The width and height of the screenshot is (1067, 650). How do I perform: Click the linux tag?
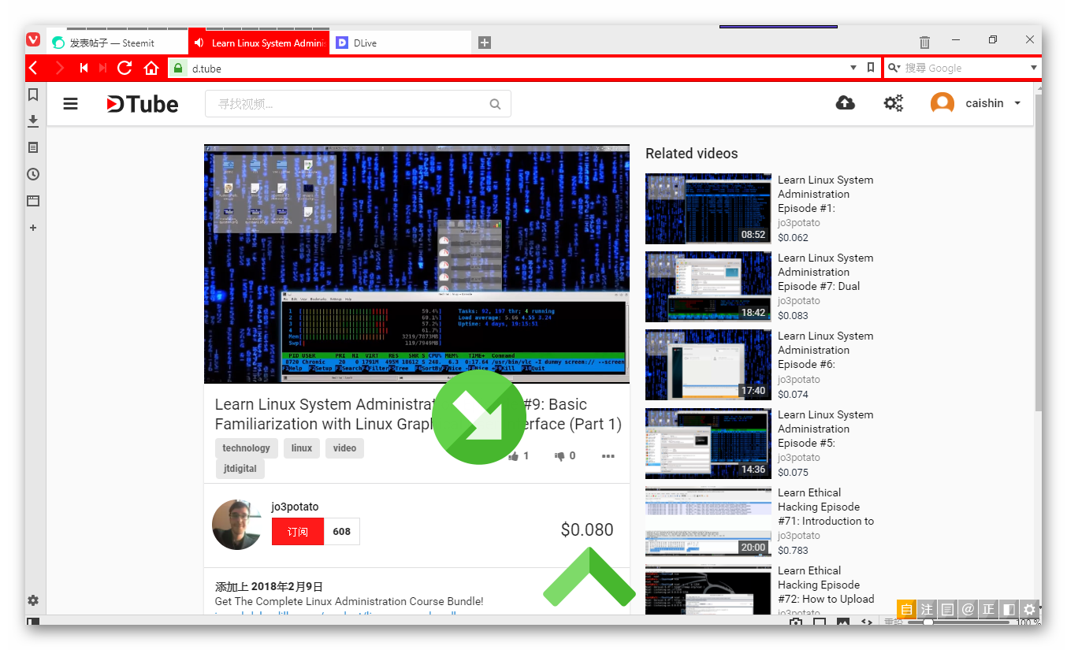tap(302, 448)
